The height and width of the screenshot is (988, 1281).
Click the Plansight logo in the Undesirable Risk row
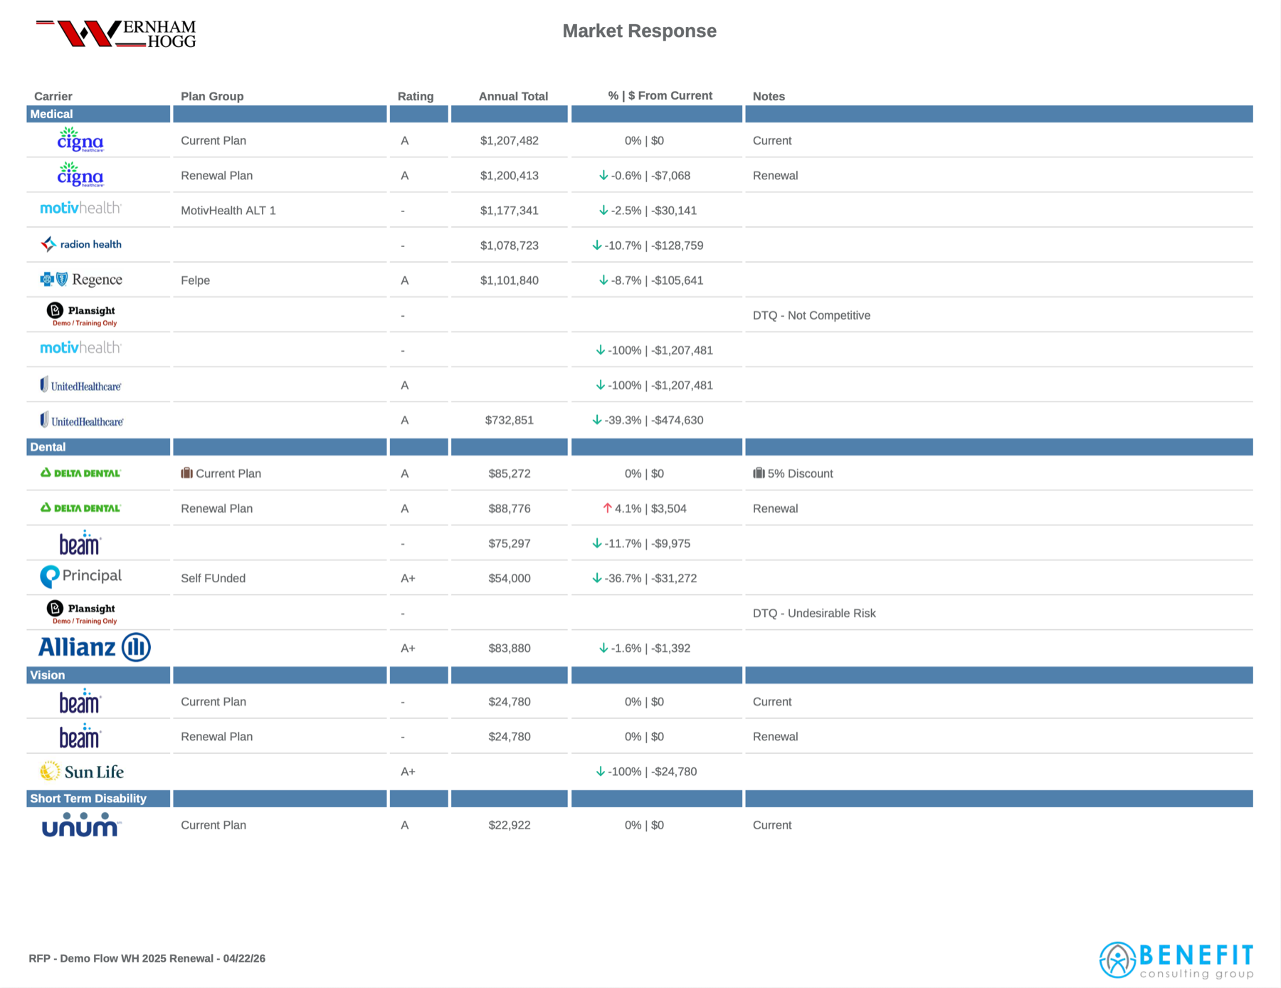80,613
